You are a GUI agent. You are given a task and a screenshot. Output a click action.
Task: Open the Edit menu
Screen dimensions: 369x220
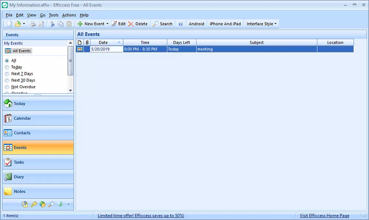pyautogui.click(x=20, y=15)
